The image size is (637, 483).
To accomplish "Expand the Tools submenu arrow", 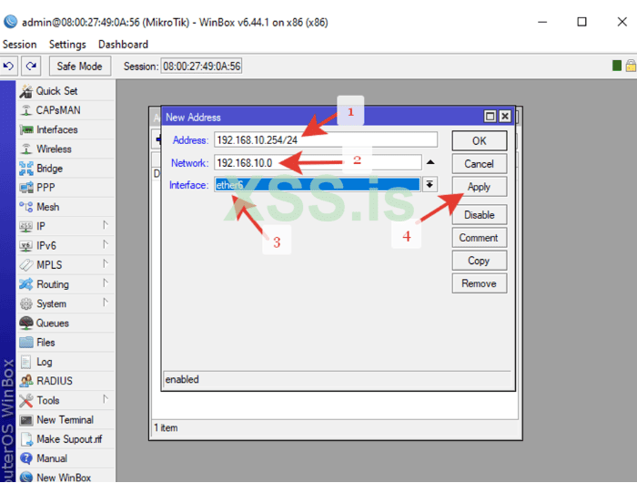I will [x=106, y=399].
